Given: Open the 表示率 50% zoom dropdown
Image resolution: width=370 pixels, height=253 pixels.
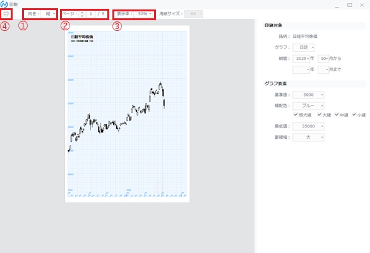Looking at the screenshot, I should coord(143,14).
